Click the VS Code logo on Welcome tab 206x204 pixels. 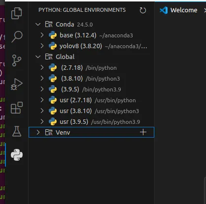pos(164,10)
